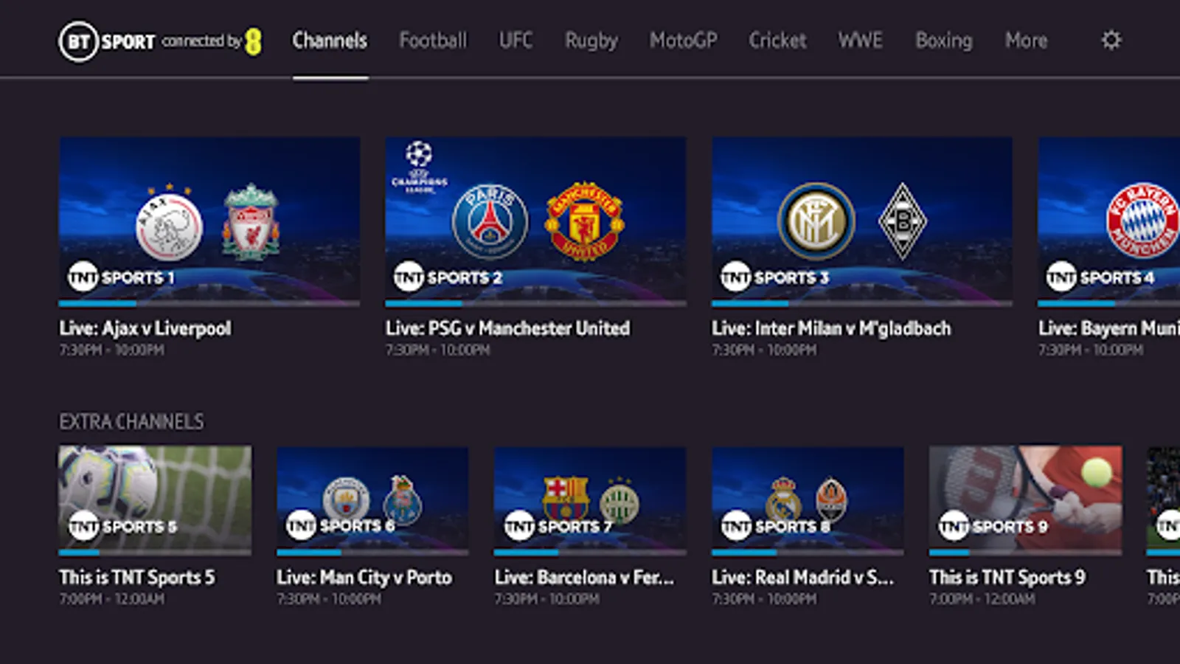Switch to the UFC tab

click(x=516, y=41)
